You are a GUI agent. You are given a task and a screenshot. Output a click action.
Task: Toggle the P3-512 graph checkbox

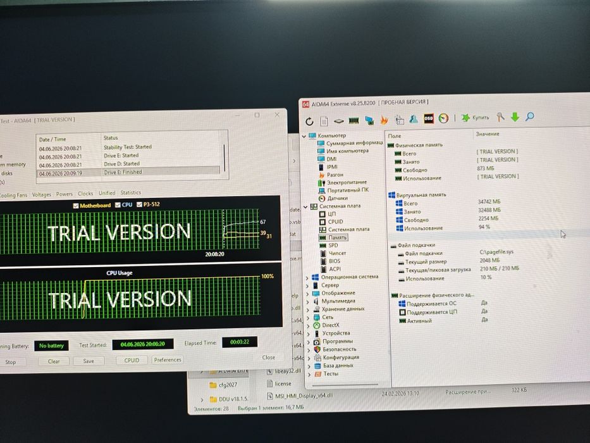(x=139, y=204)
